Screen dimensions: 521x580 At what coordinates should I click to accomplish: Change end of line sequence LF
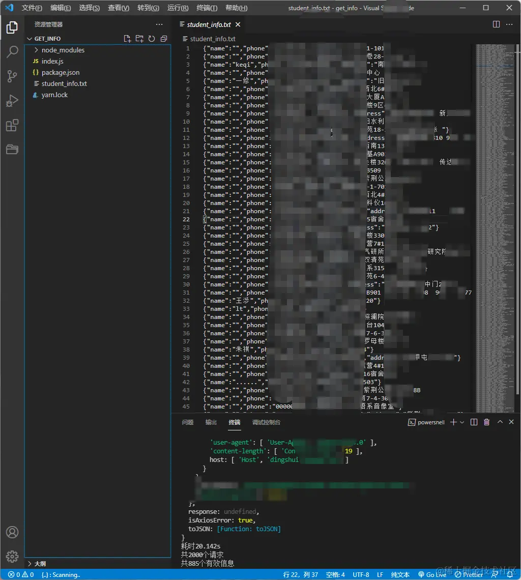[x=380, y=574]
